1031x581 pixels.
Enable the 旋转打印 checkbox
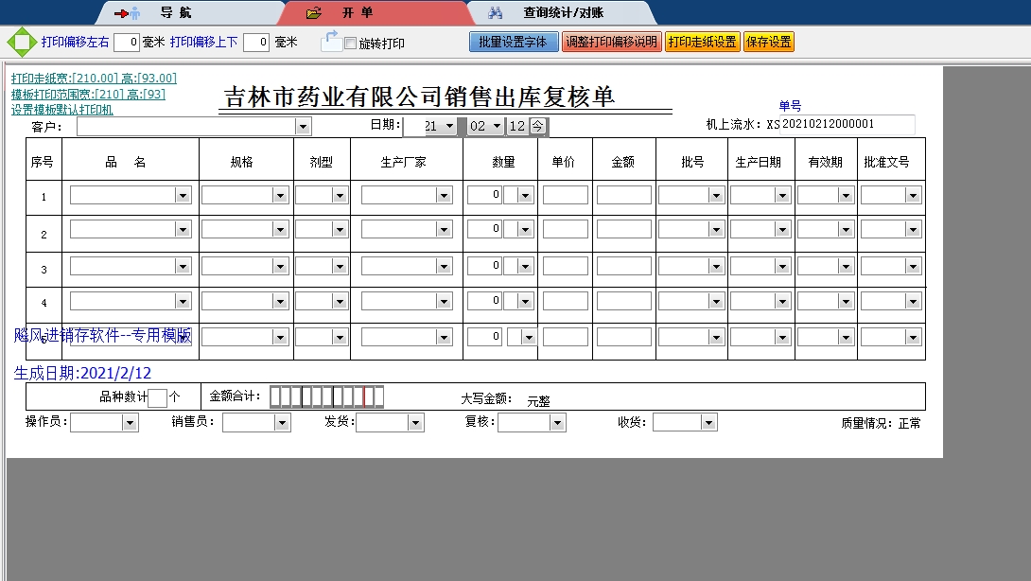point(351,44)
